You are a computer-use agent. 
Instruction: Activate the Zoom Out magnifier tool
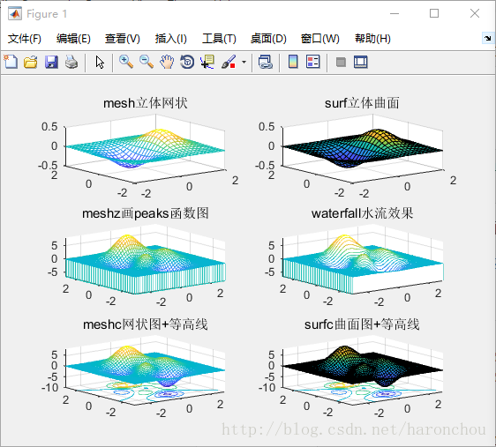[x=147, y=62]
